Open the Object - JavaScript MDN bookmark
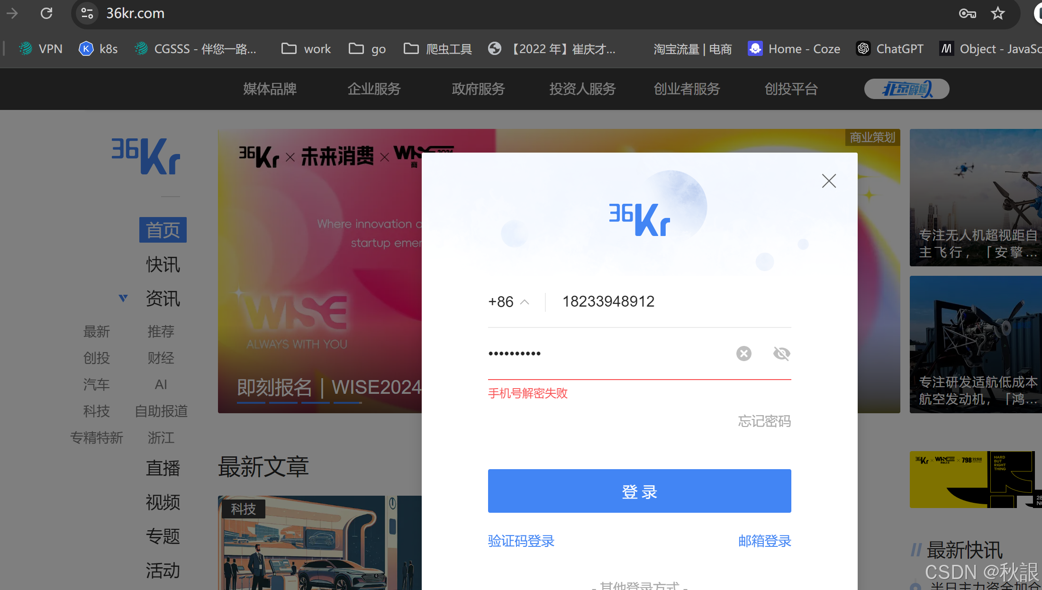 tap(990, 49)
